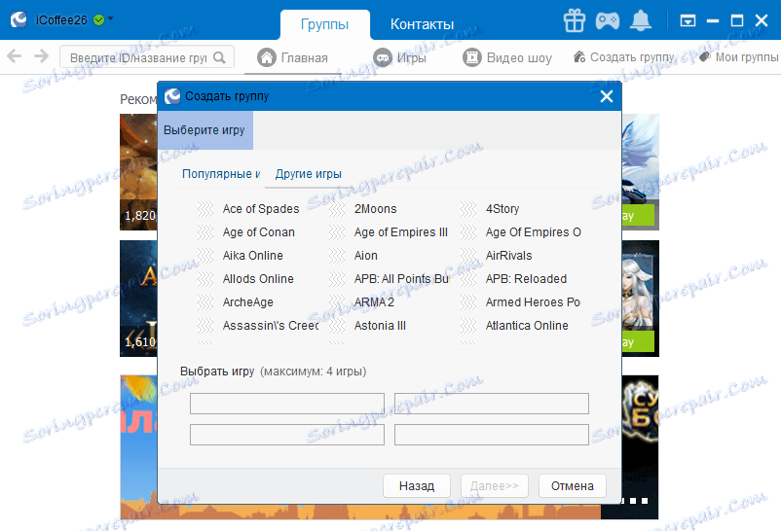Choose Aion
The width and height of the screenshot is (781, 531).
[x=365, y=256]
